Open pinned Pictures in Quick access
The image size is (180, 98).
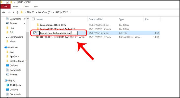[13, 23]
